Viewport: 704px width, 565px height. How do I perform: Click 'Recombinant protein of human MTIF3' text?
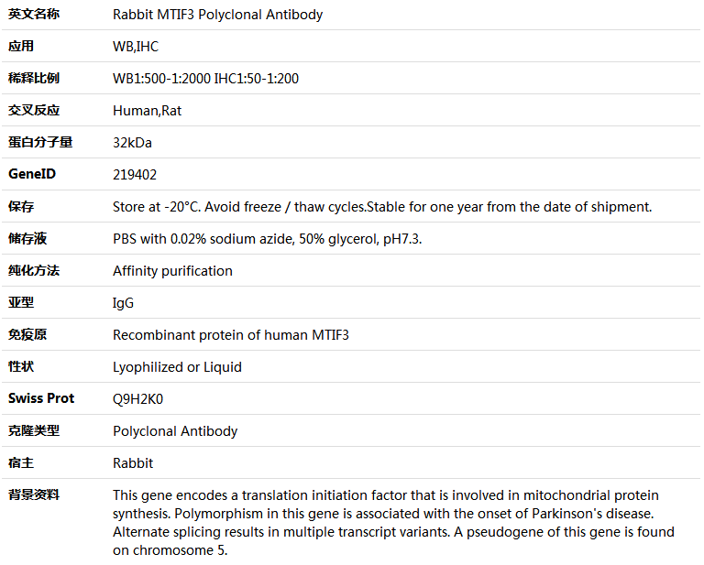click(x=230, y=335)
